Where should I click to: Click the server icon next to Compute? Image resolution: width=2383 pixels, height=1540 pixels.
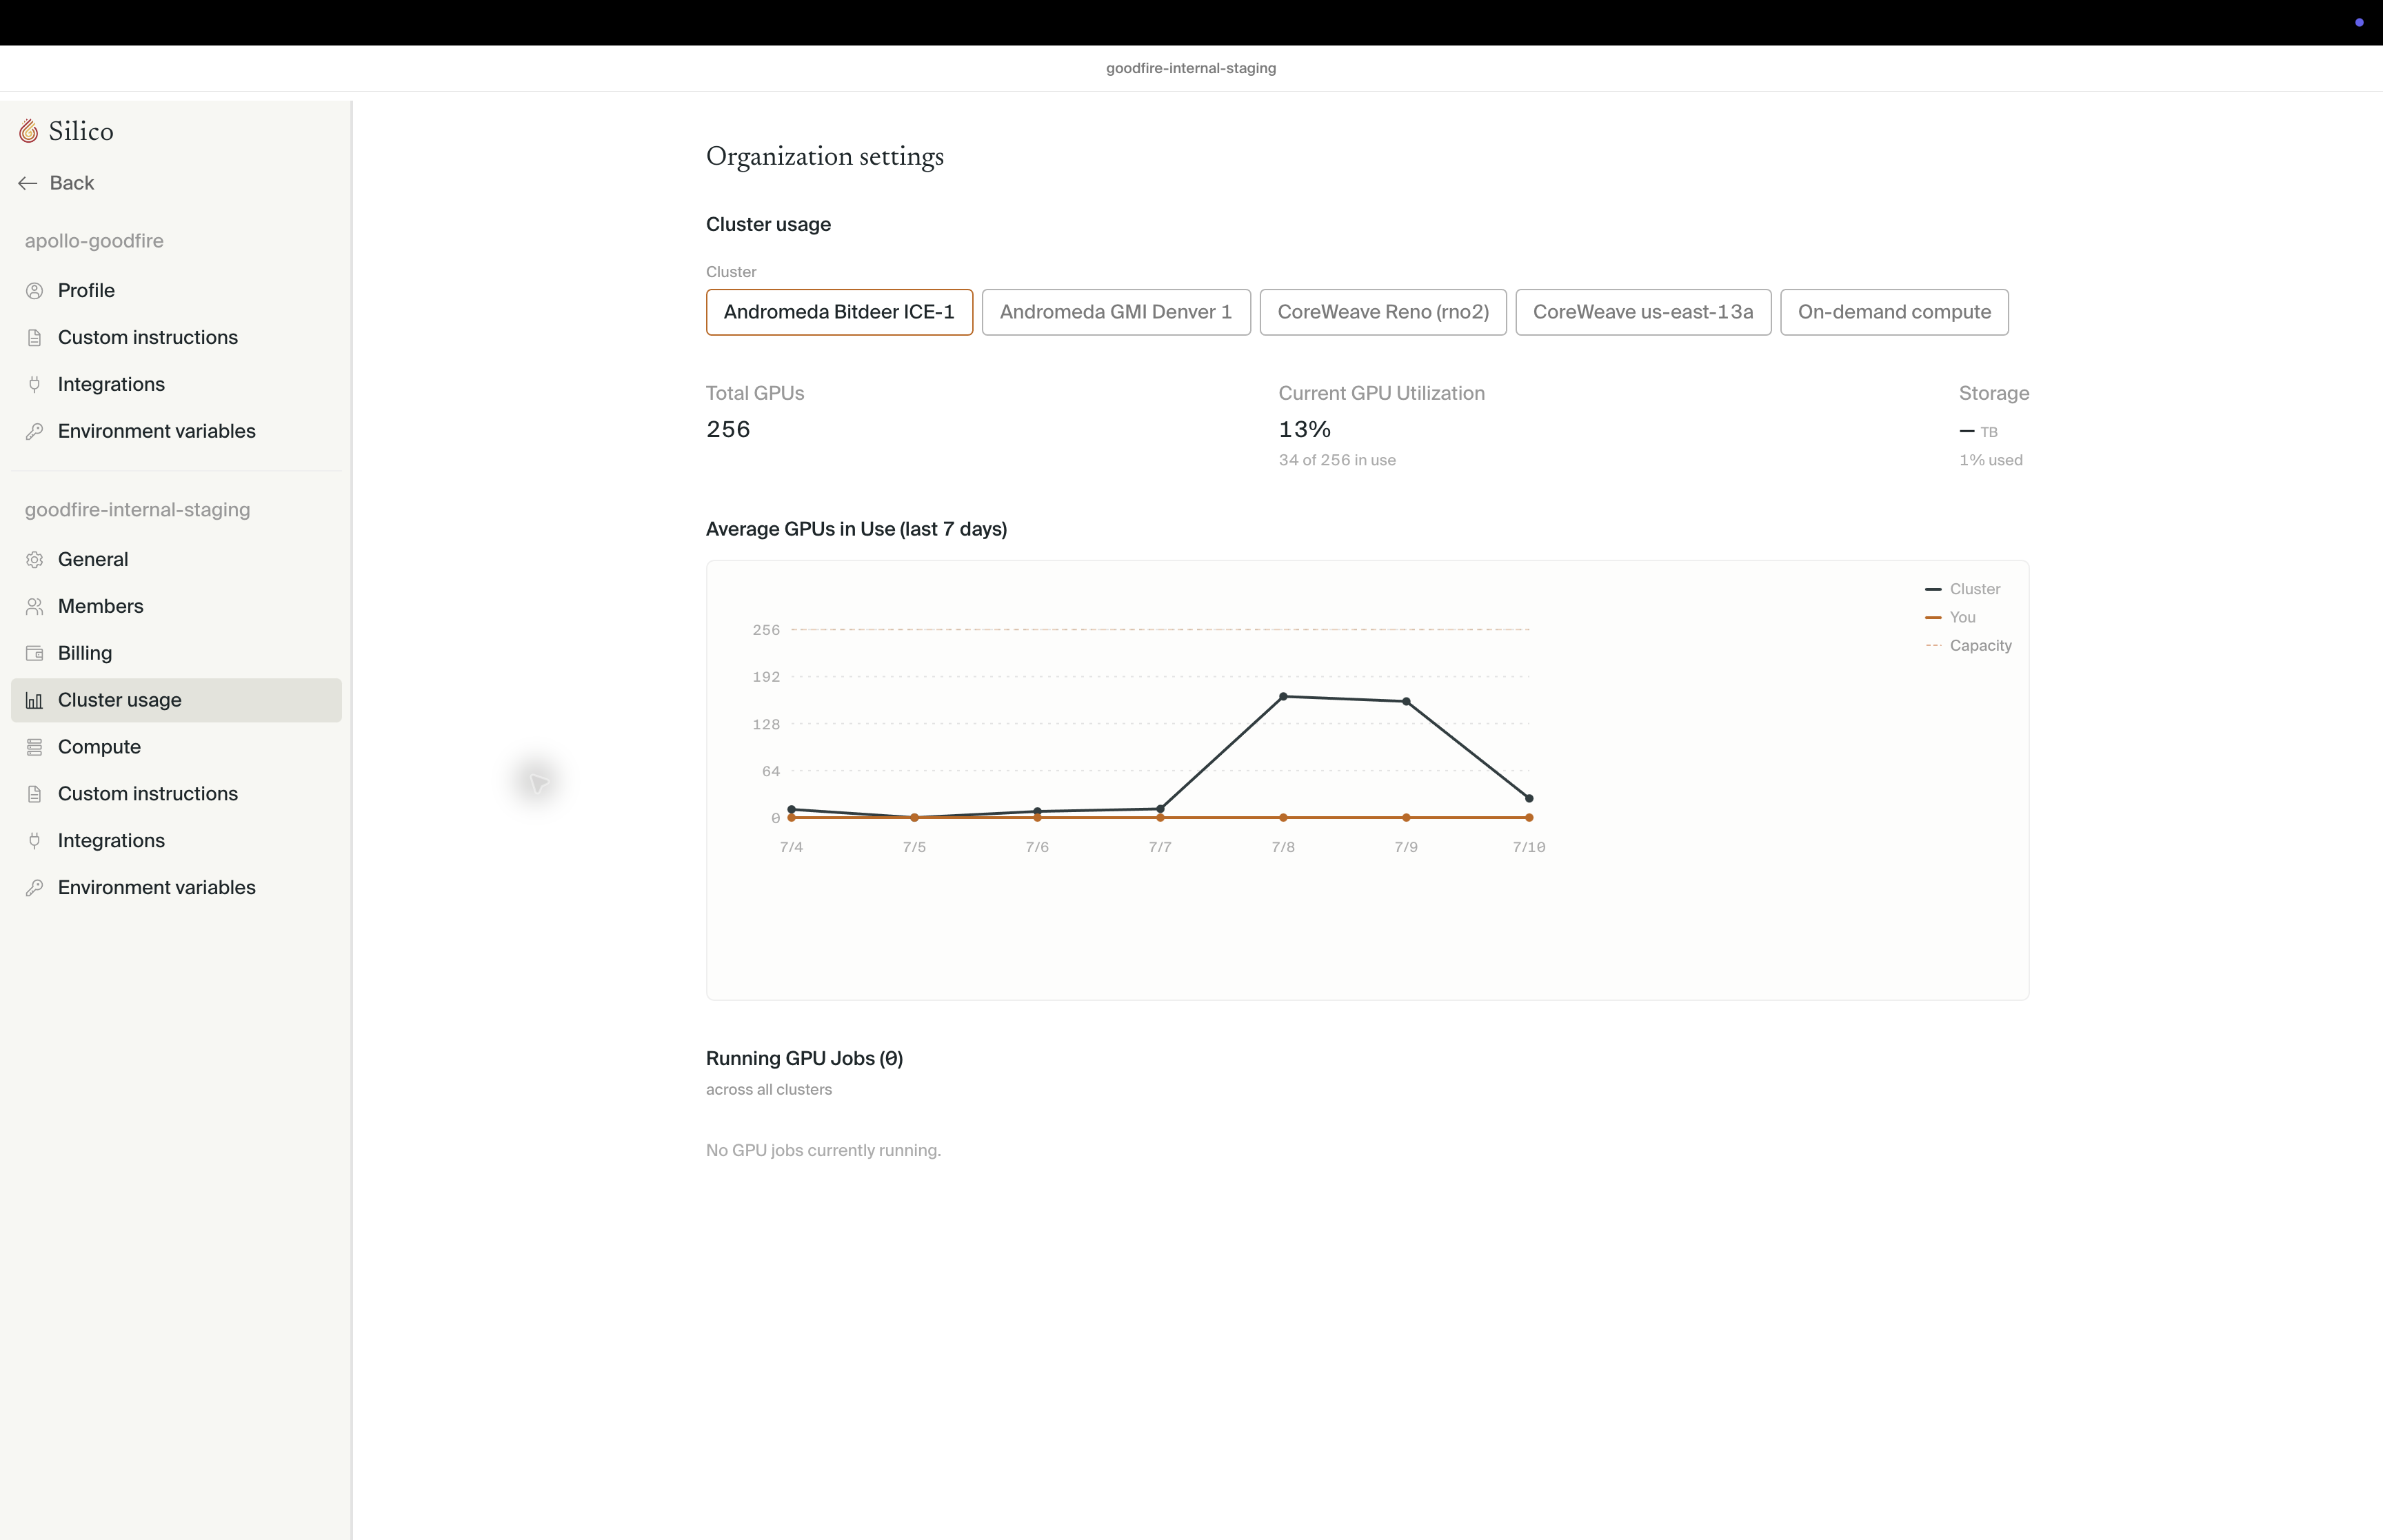click(35, 748)
